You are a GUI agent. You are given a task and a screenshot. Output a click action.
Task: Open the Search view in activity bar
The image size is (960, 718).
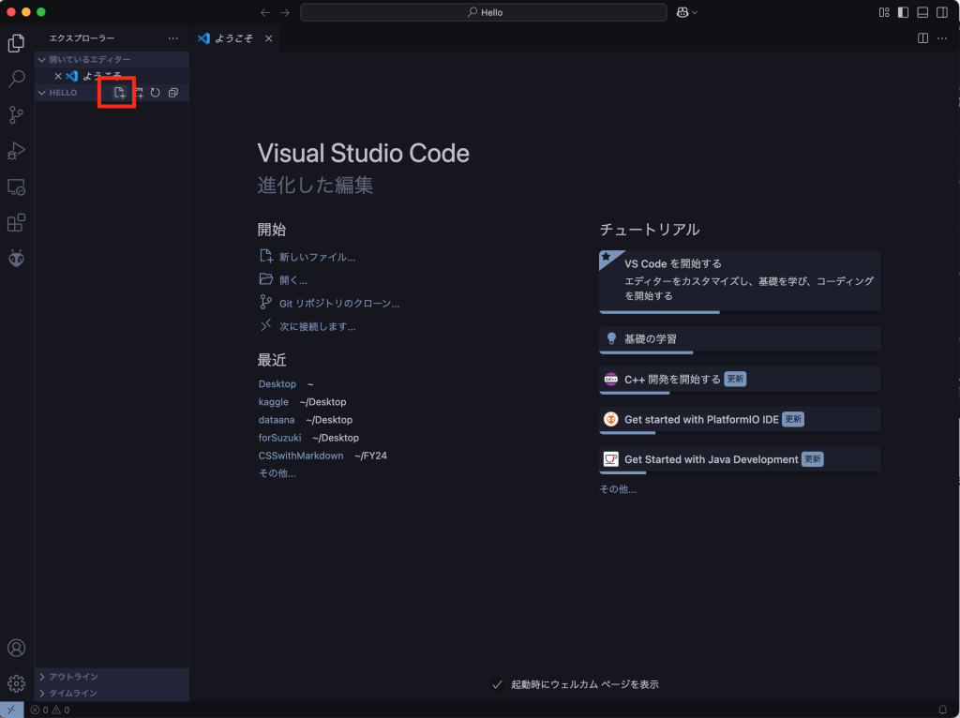point(16,79)
